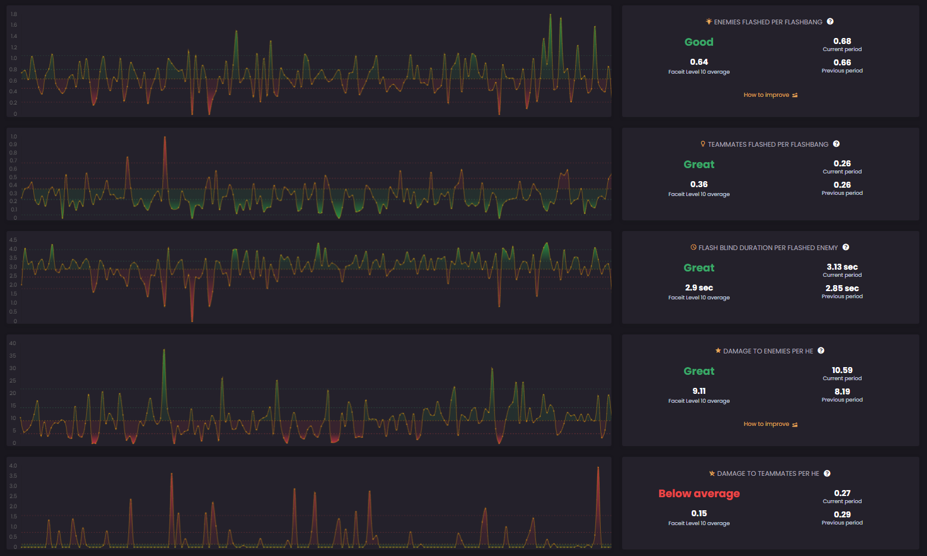
Task: Click the Flash Blind Duration chart
Action: 309,277
